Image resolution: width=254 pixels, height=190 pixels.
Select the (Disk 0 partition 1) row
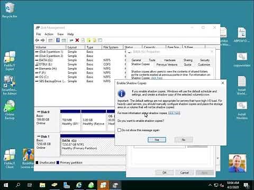coord(79,52)
